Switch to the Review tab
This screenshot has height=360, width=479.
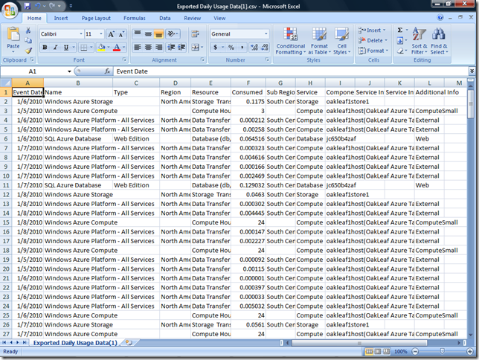[193, 19]
